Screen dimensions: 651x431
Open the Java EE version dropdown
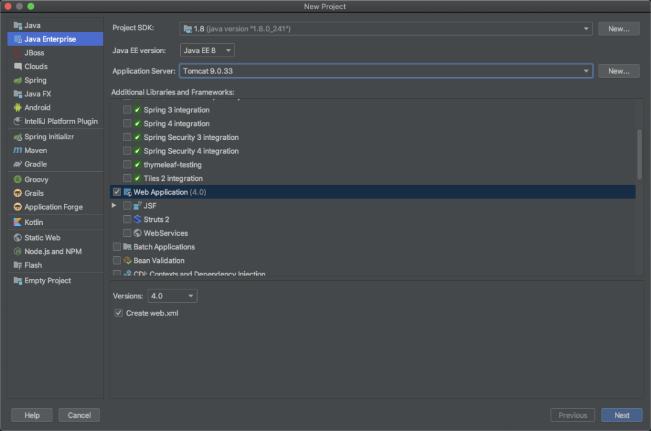207,50
